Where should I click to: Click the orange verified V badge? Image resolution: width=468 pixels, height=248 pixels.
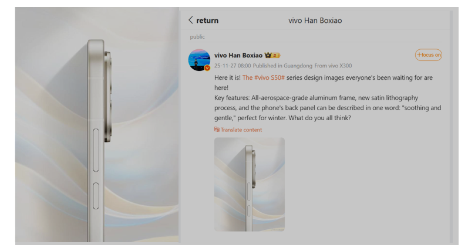point(207,68)
